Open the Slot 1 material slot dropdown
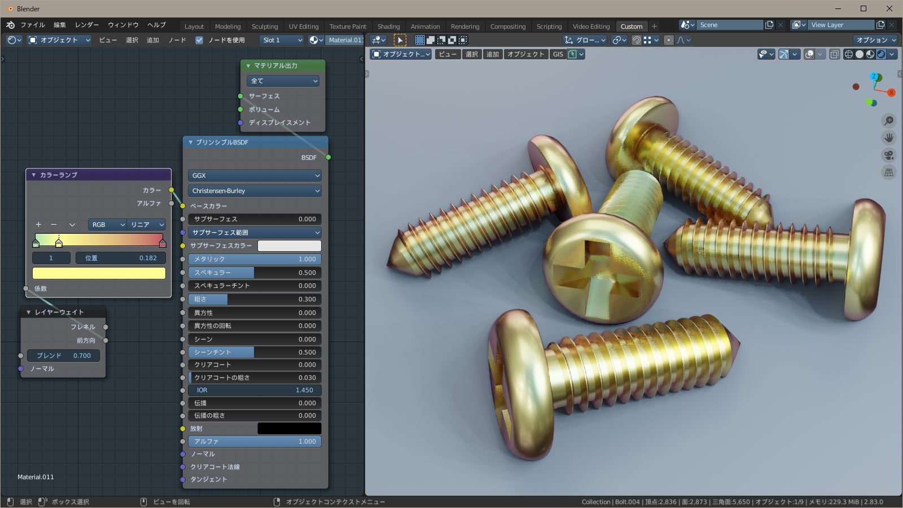This screenshot has width=903, height=508. coord(282,40)
